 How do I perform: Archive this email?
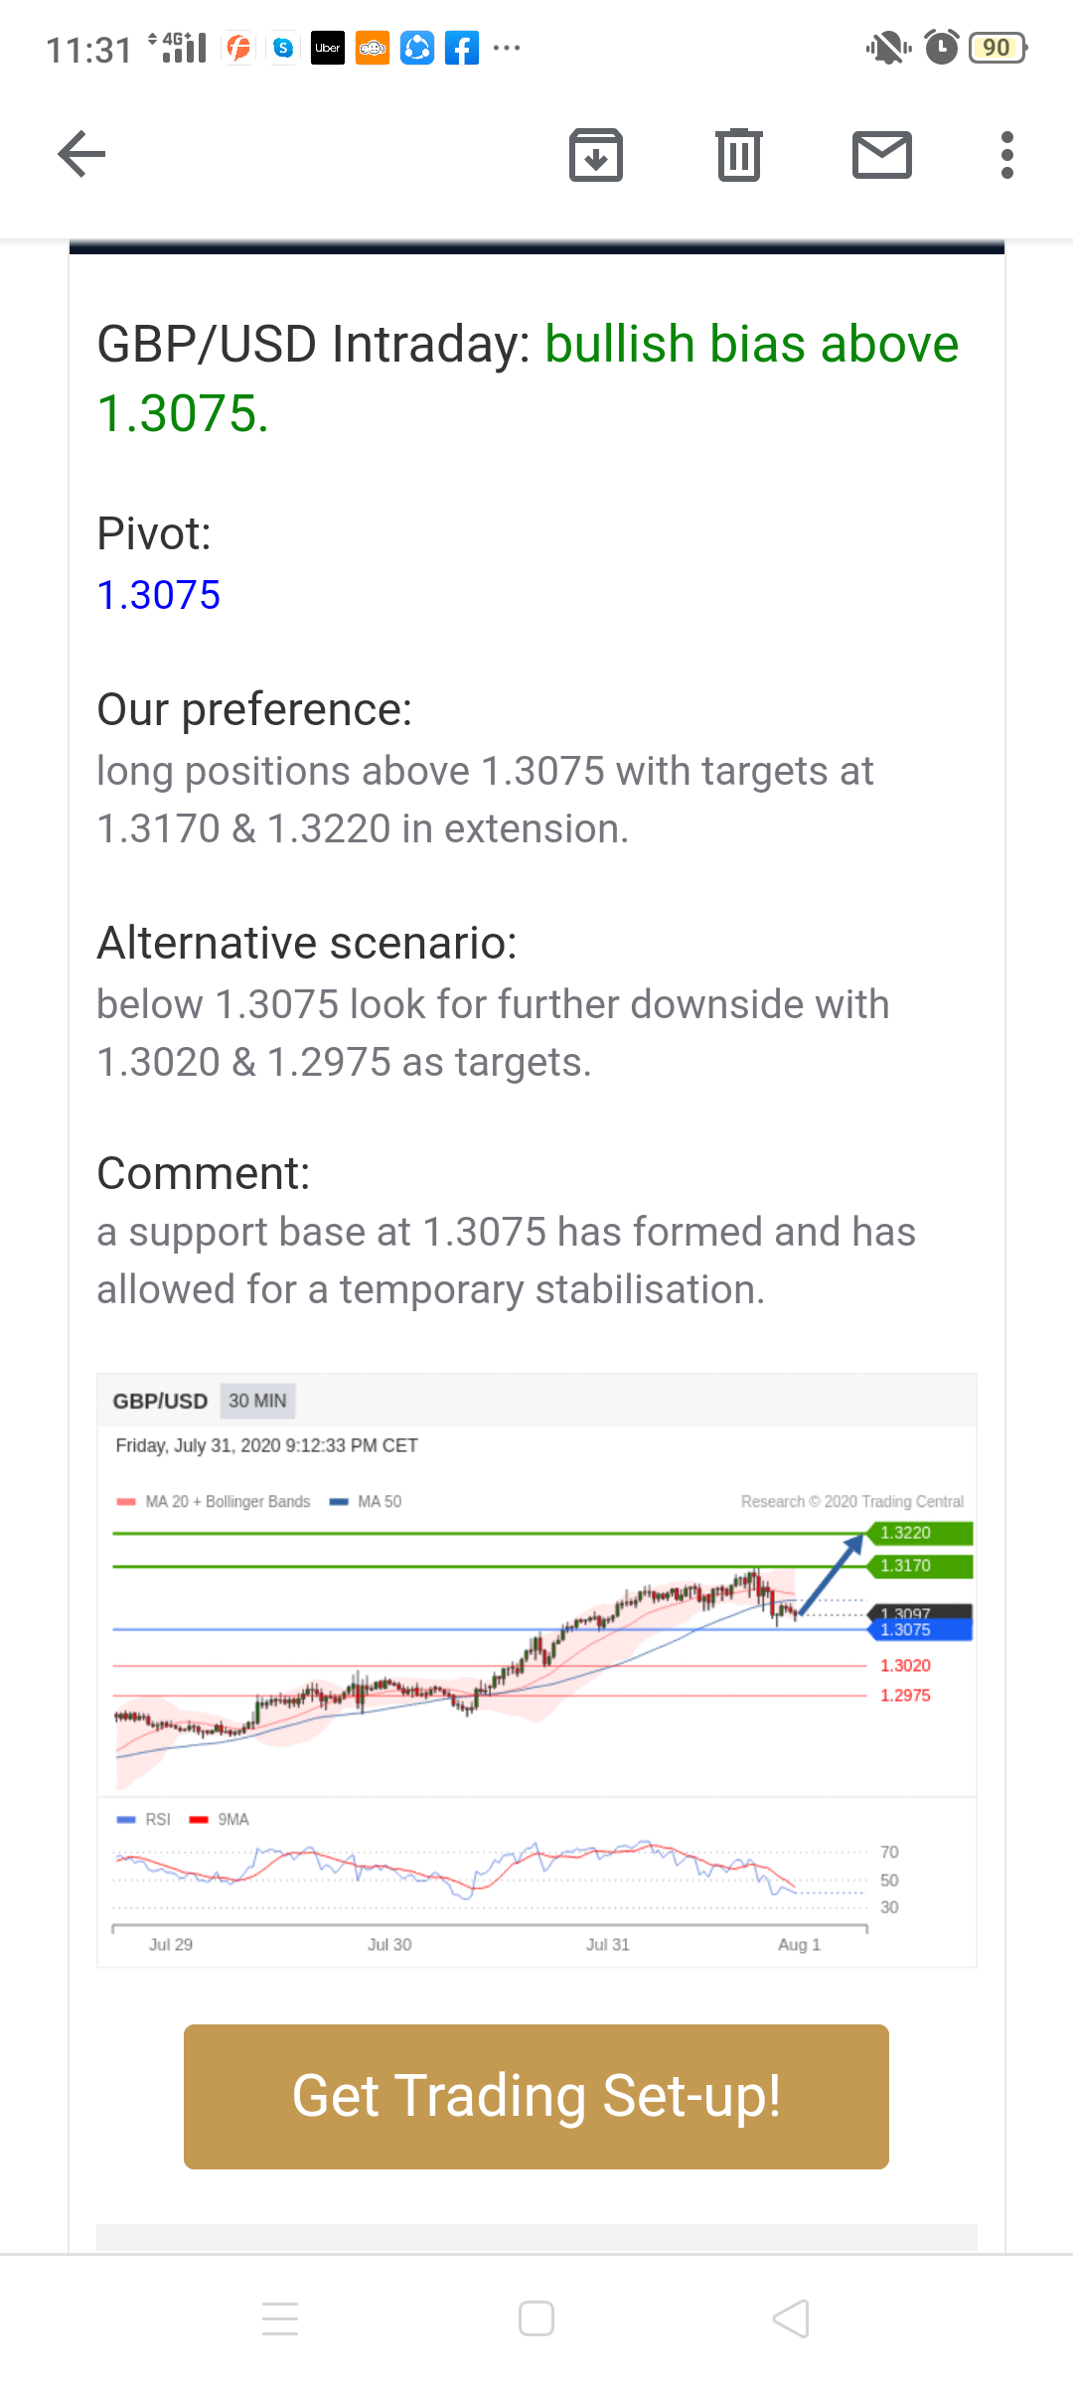tap(596, 155)
